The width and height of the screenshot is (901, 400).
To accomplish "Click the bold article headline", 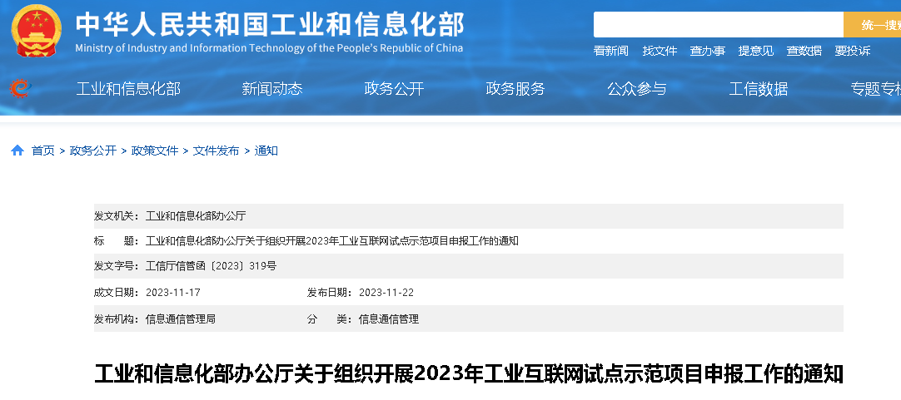I will (x=469, y=373).
